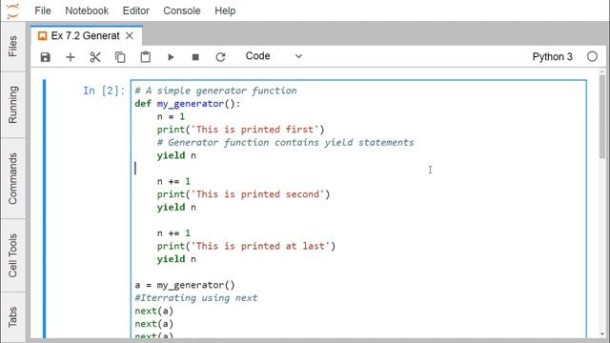Open the Cell Tools sidebar panel
Image resolution: width=610 pixels, height=343 pixels.
tap(12, 255)
